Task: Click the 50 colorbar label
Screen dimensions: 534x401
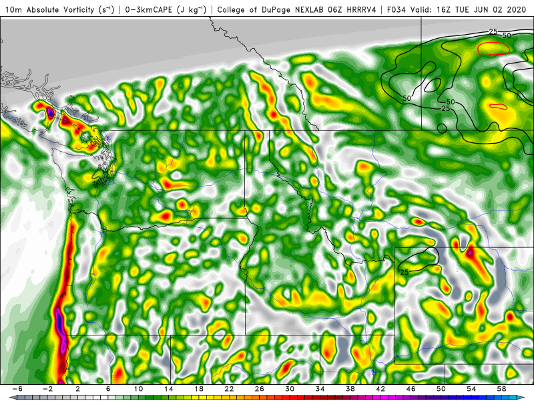Action: (x=441, y=389)
